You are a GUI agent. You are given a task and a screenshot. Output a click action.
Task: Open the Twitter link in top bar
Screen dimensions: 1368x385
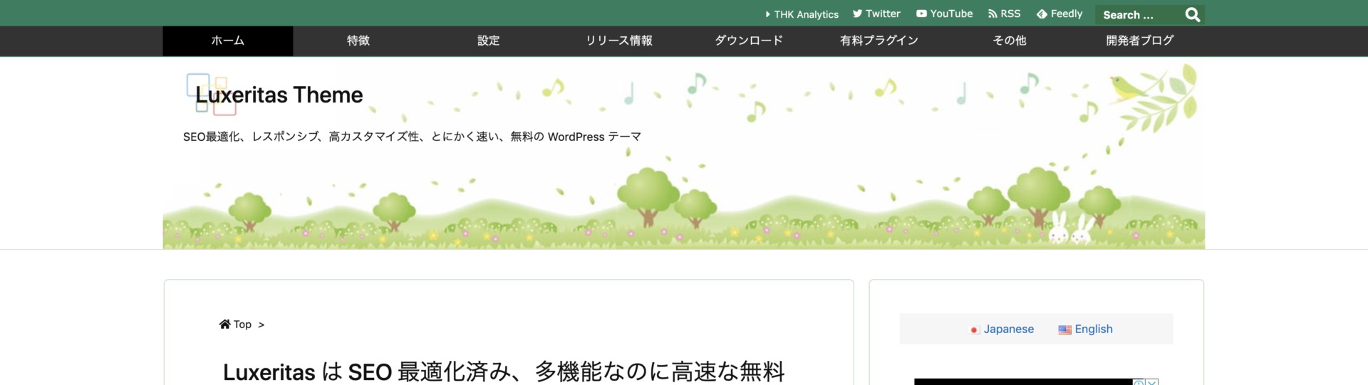(x=876, y=14)
